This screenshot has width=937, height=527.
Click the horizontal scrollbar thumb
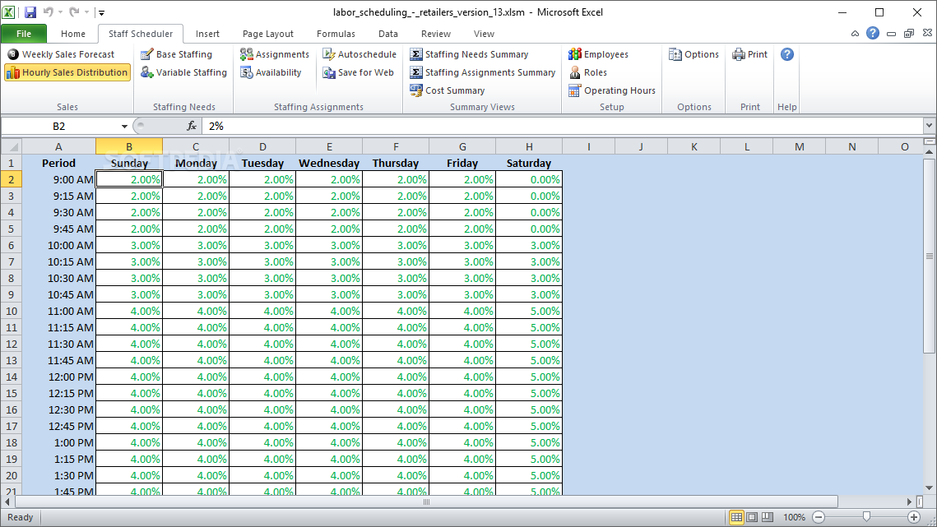[x=426, y=502]
